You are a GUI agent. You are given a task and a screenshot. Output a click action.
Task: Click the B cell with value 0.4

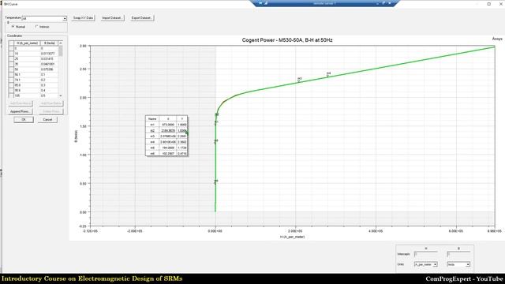pyautogui.click(x=50, y=91)
